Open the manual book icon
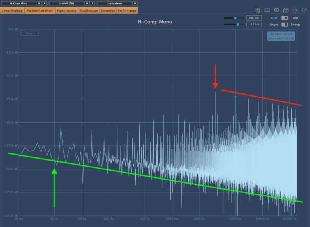 click(267, 10)
